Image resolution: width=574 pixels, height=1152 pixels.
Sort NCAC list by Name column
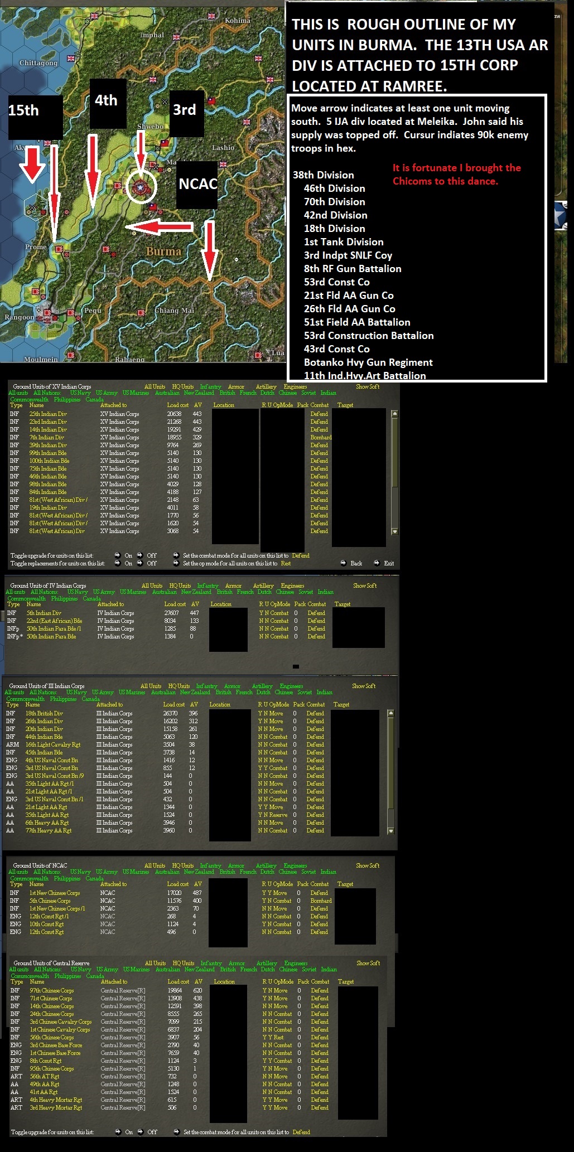pyautogui.click(x=36, y=884)
